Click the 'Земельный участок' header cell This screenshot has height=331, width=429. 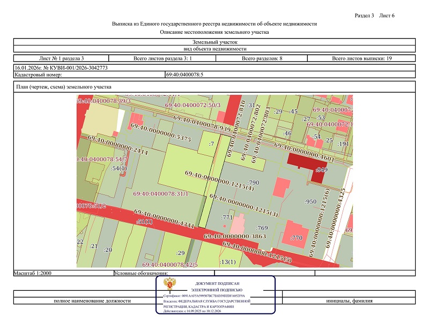click(214, 42)
